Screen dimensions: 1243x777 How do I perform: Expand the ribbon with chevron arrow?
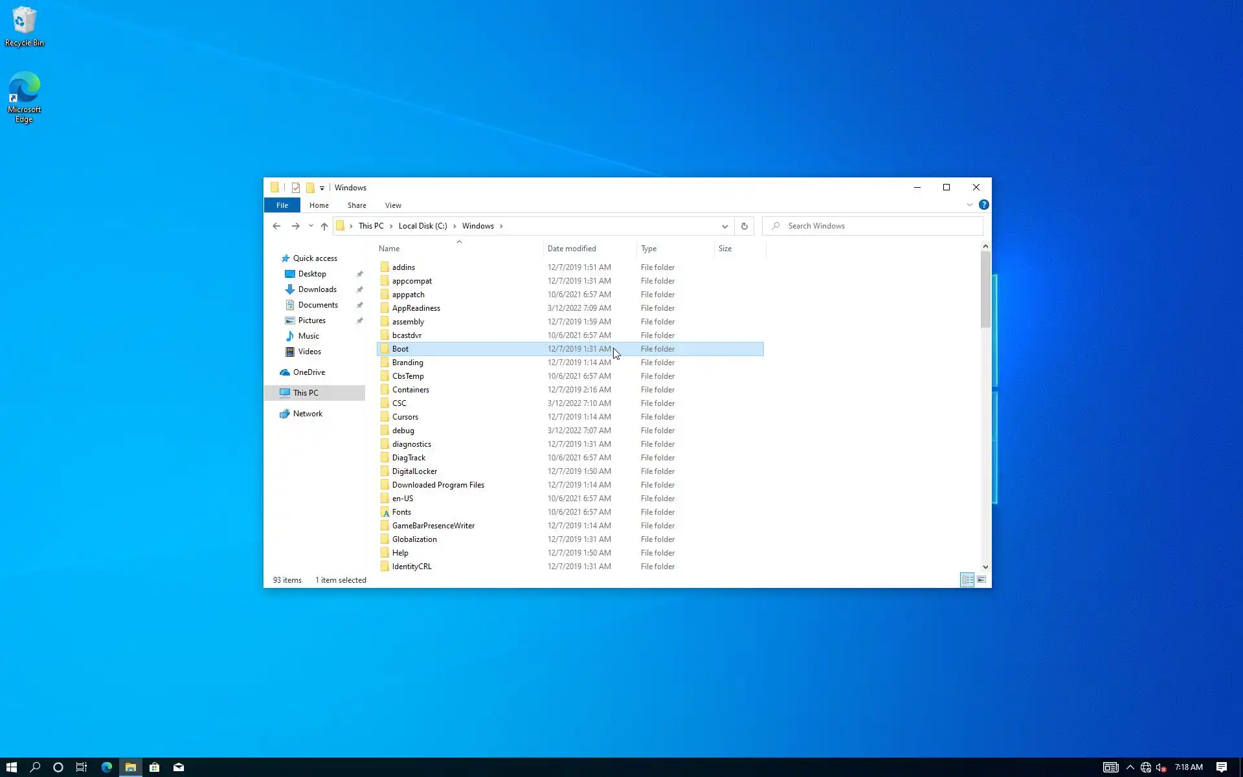tap(969, 205)
